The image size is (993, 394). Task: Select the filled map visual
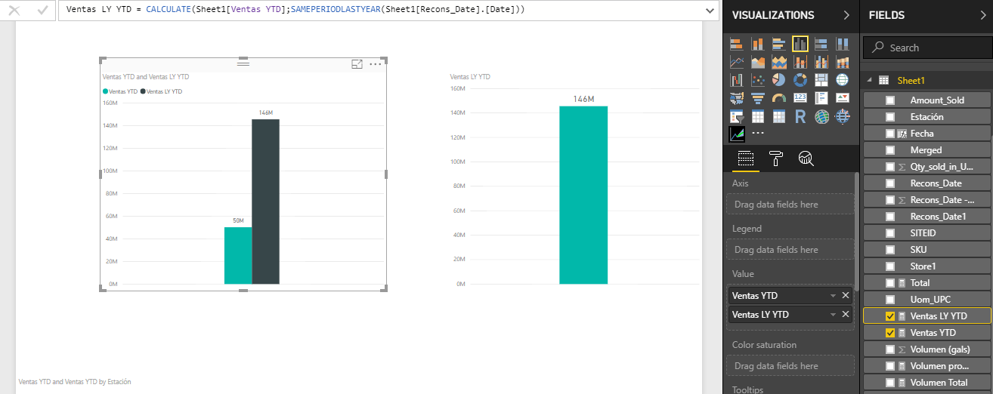(736, 98)
